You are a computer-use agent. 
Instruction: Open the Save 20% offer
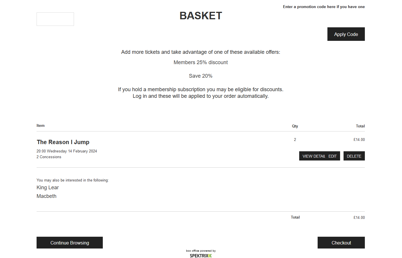[201, 76]
